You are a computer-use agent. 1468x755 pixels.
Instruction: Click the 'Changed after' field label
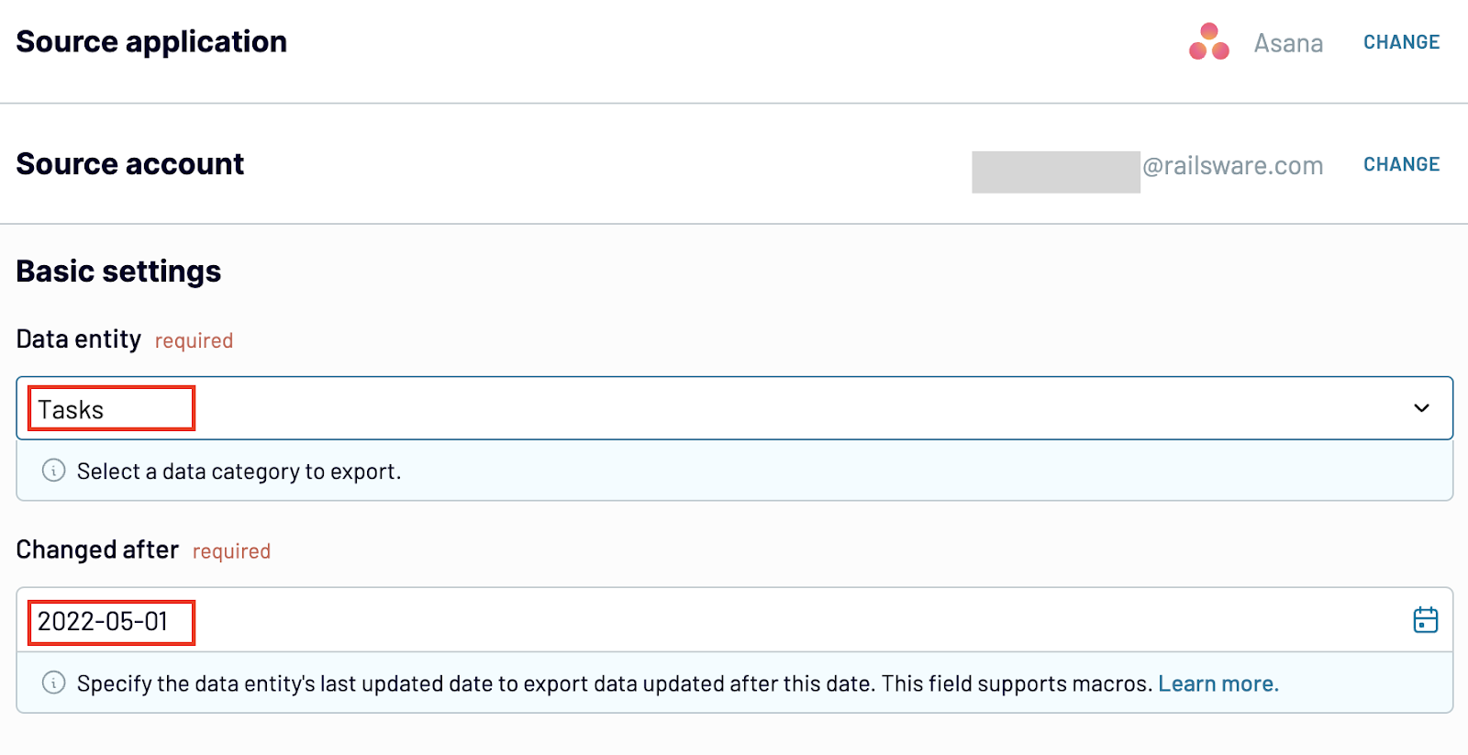pyautogui.click(x=97, y=550)
